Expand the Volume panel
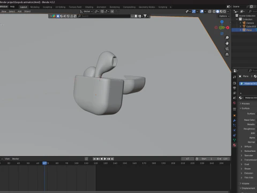The height and width of the screenshot is (193, 257). [x=240, y=183]
